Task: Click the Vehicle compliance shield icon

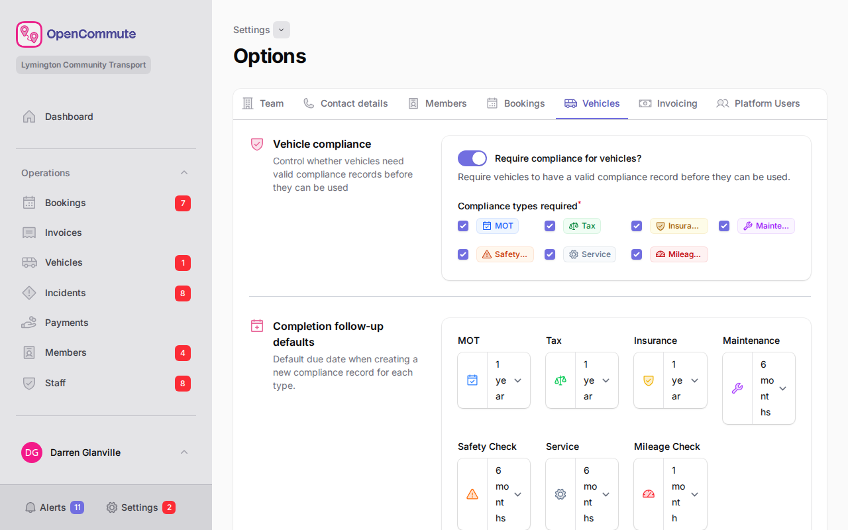Action: tap(257, 144)
